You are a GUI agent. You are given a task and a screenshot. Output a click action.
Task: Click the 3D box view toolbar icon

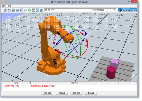pyautogui.click(x=9, y=10)
